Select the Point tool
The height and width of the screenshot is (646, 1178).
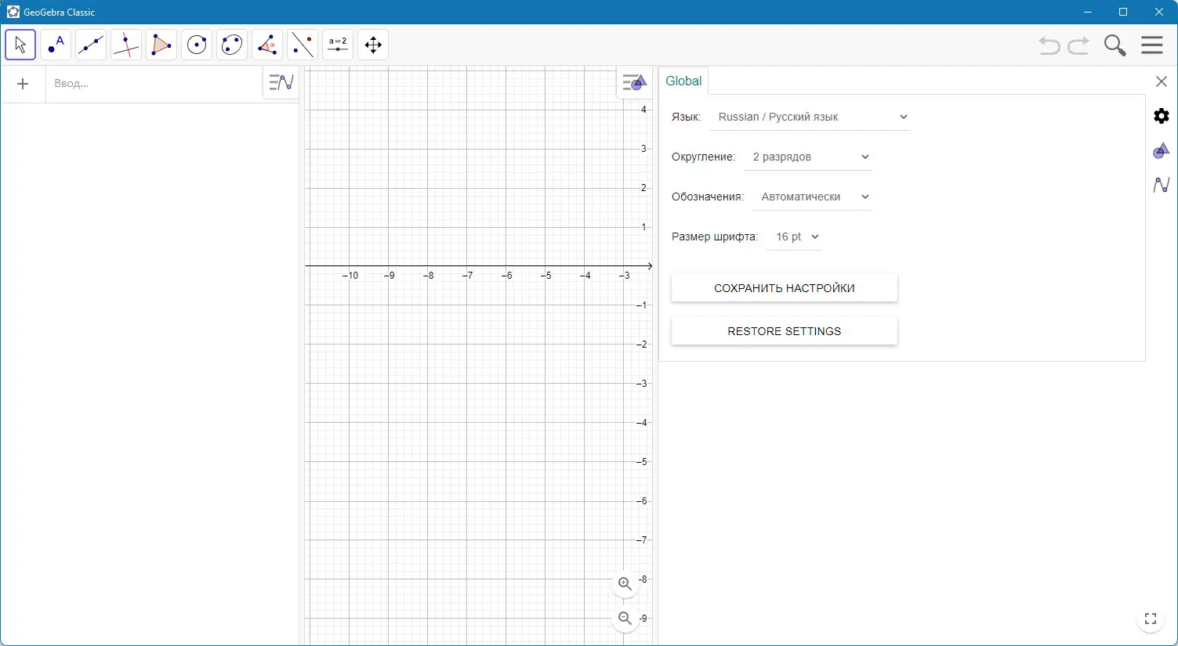pyautogui.click(x=56, y=45)
